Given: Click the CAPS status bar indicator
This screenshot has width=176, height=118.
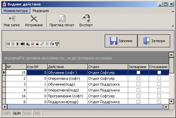Looking at the screenshot, I should point(7,113).
